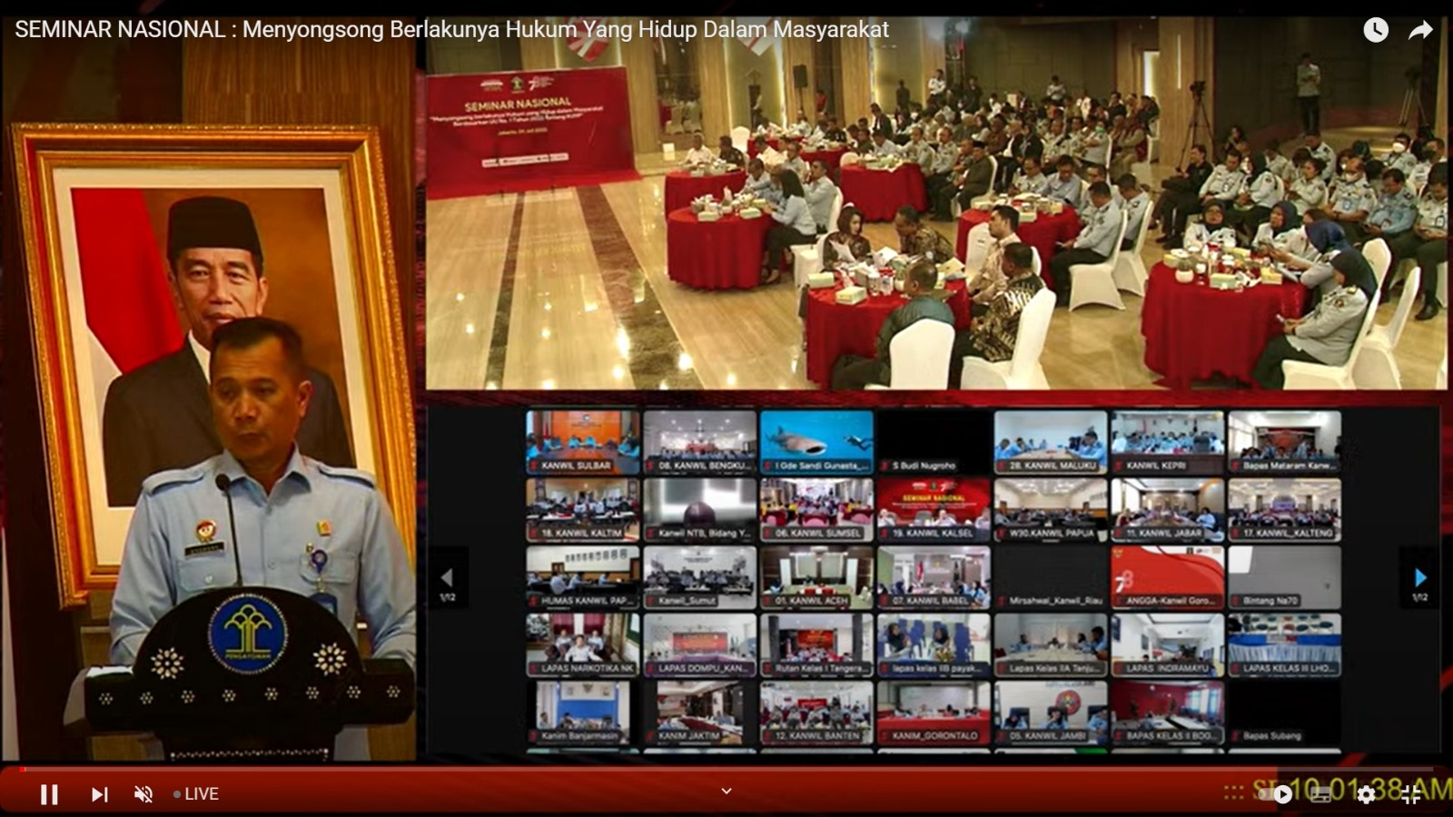Click the LAPAS INDRAMAYU participant tile
Screen dimensions: 1453x817
tap(1167, 645)
